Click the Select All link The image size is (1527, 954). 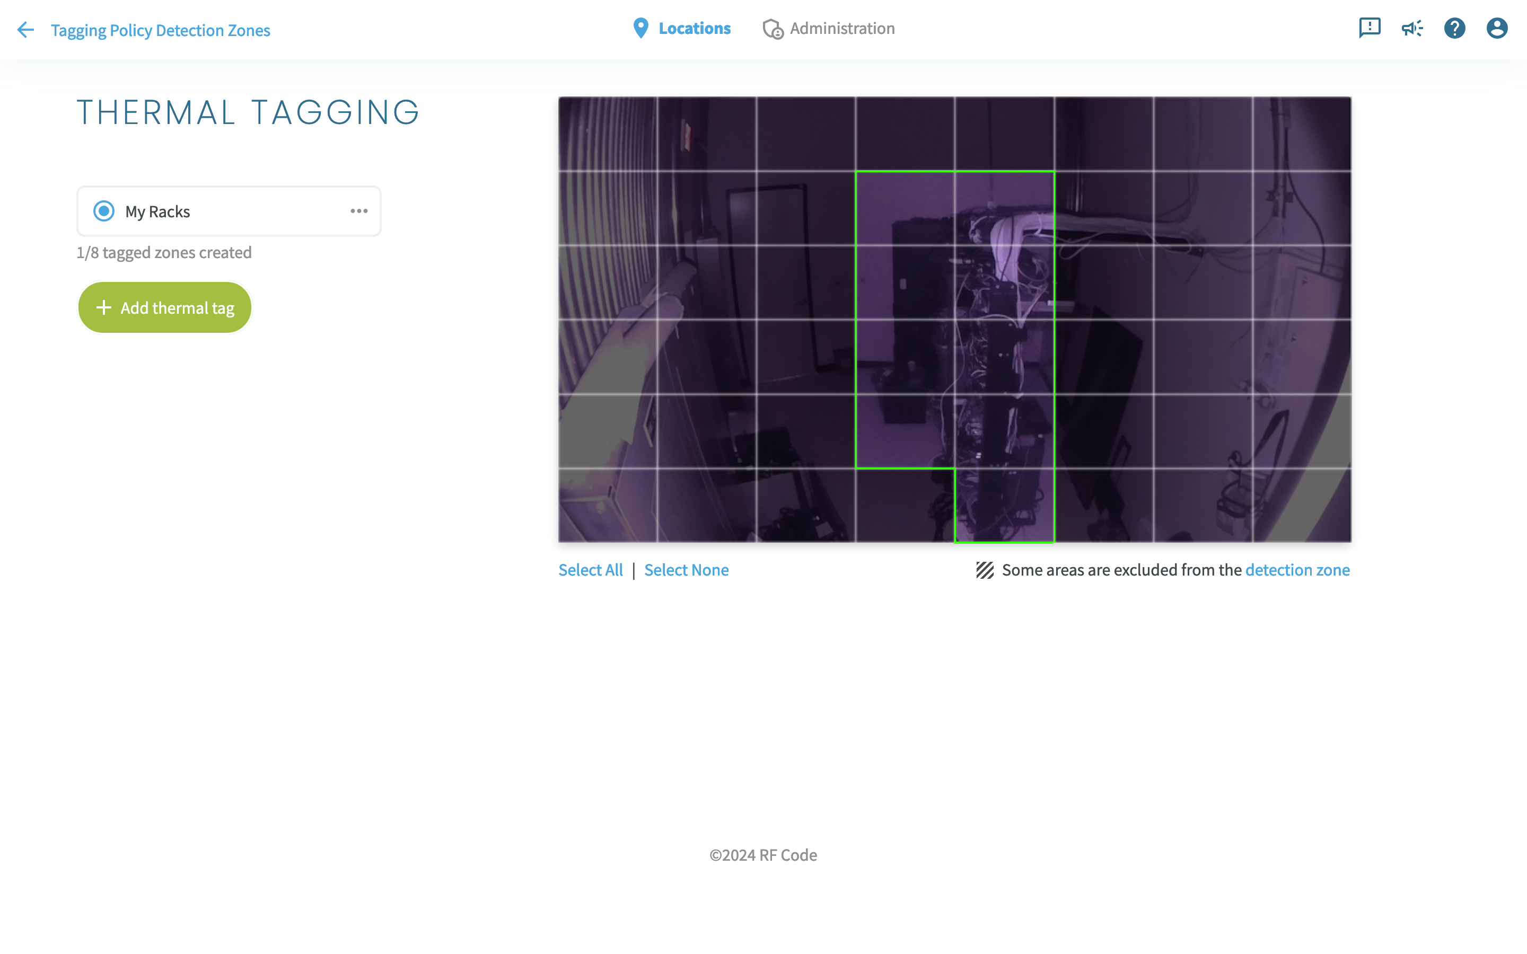(590, 570)
